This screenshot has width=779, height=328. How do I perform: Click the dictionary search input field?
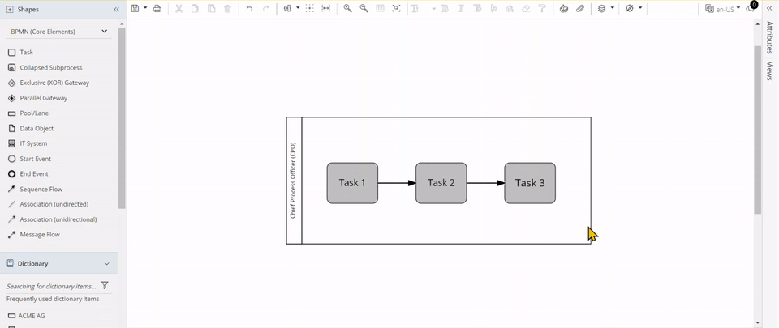pyautogui.click(x=50, y=286)
